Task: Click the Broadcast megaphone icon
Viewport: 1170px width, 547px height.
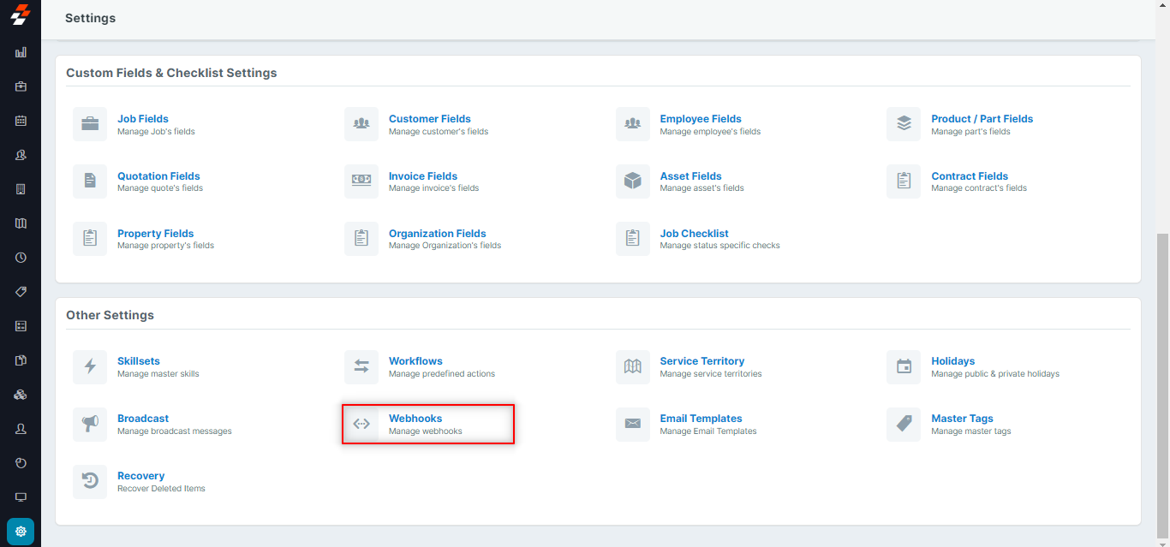Action: (x=90, y=424)
